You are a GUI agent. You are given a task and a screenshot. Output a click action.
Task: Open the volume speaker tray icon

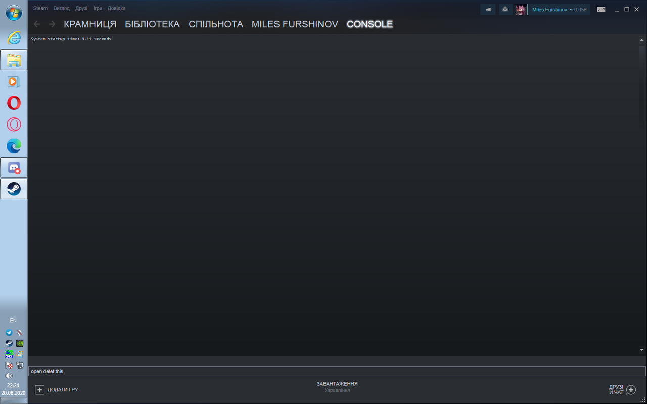click(x=9, y=376)
